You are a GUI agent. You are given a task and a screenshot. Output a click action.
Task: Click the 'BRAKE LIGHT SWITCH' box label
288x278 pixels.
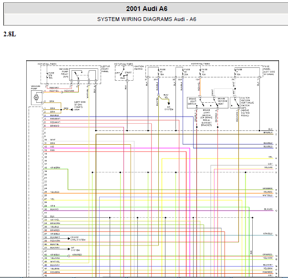(x=192, y=101)
